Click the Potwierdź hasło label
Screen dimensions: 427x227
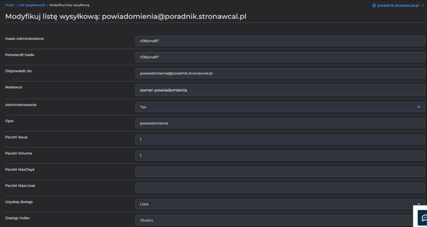click(20, 55)
